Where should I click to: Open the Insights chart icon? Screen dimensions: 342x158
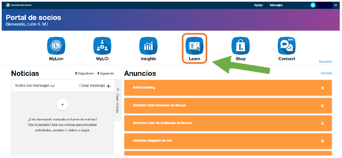148,46
